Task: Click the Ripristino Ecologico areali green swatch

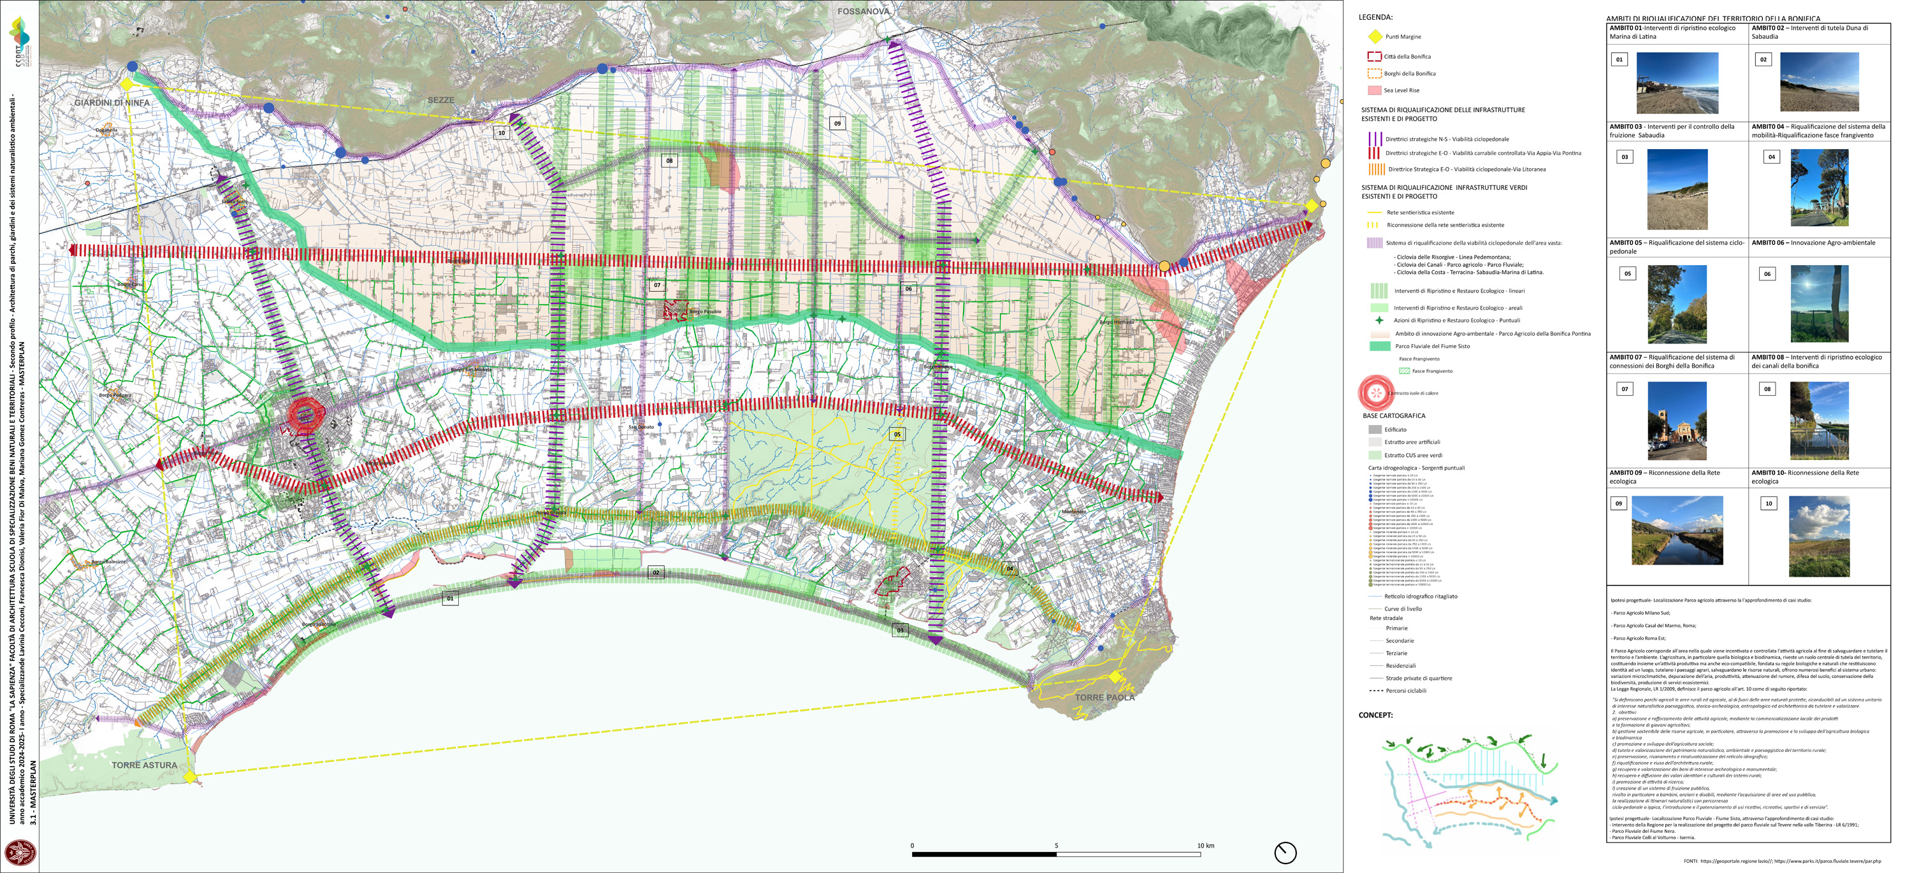Action: click(1379, 307)
